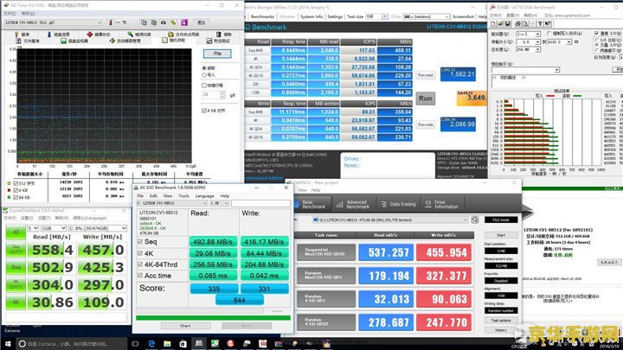Open the Task View icon on taskbar
623x350 pixels.
135,344
